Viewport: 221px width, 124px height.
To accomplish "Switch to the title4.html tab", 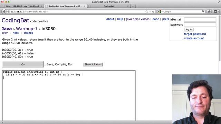I will (x=22, y=6).
